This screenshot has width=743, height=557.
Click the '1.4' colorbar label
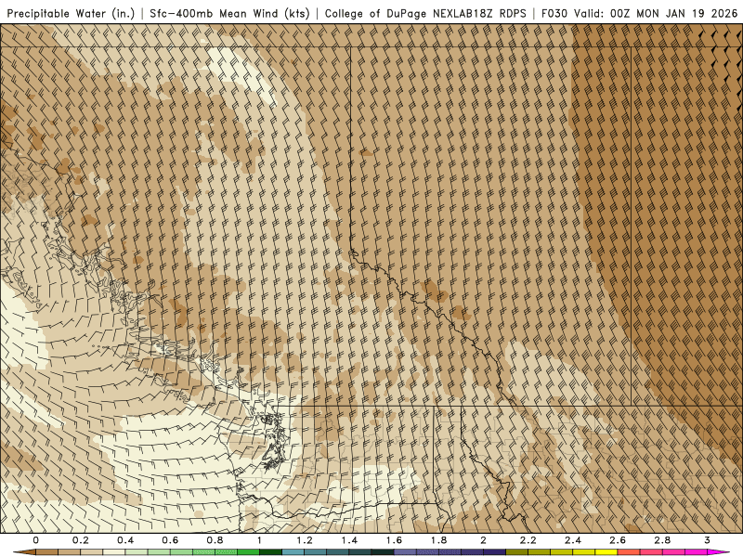coord(349,540)
